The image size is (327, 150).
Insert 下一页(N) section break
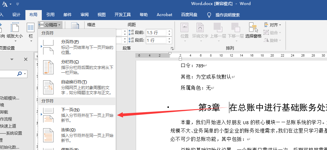(77, 115)
